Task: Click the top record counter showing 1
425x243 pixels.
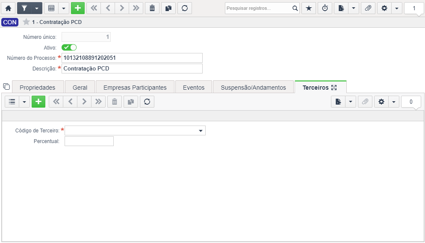Action: [414, 9]
